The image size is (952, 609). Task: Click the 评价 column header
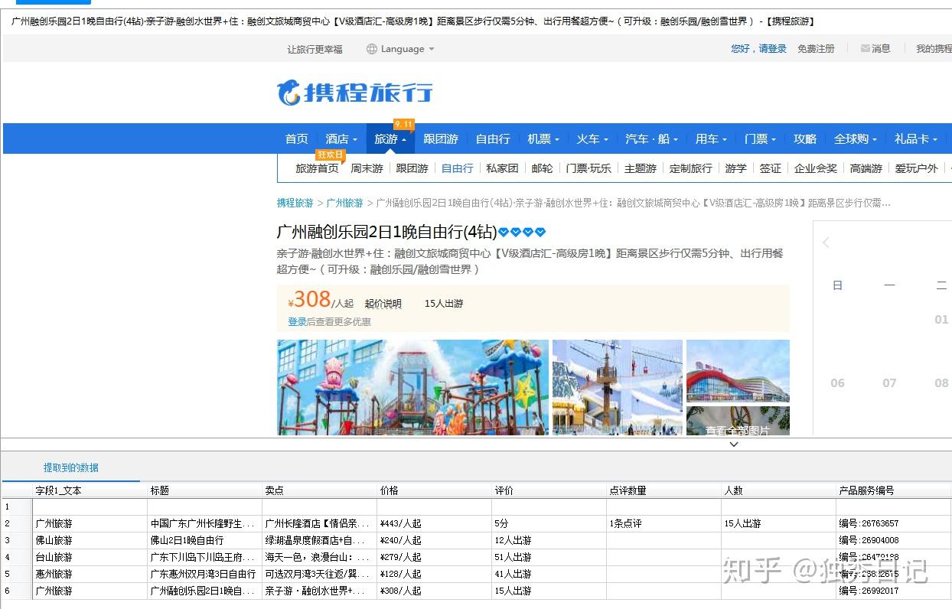pos(549,490)
